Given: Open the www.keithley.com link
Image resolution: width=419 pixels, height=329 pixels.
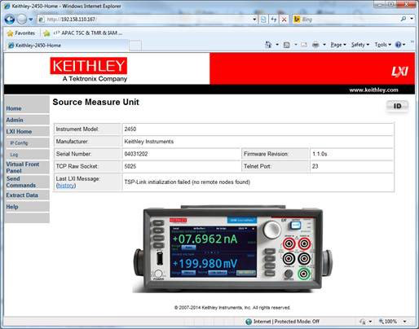Looking at the screenshot, I should (x=373, y=90).
